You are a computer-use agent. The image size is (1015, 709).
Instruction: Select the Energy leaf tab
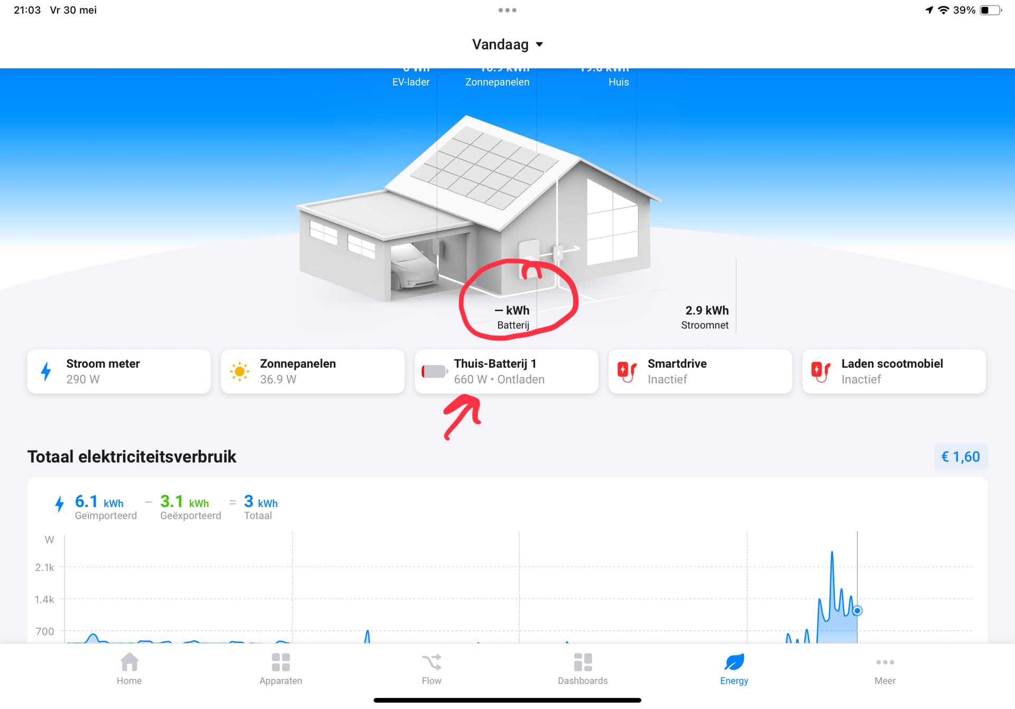point(734,661)
